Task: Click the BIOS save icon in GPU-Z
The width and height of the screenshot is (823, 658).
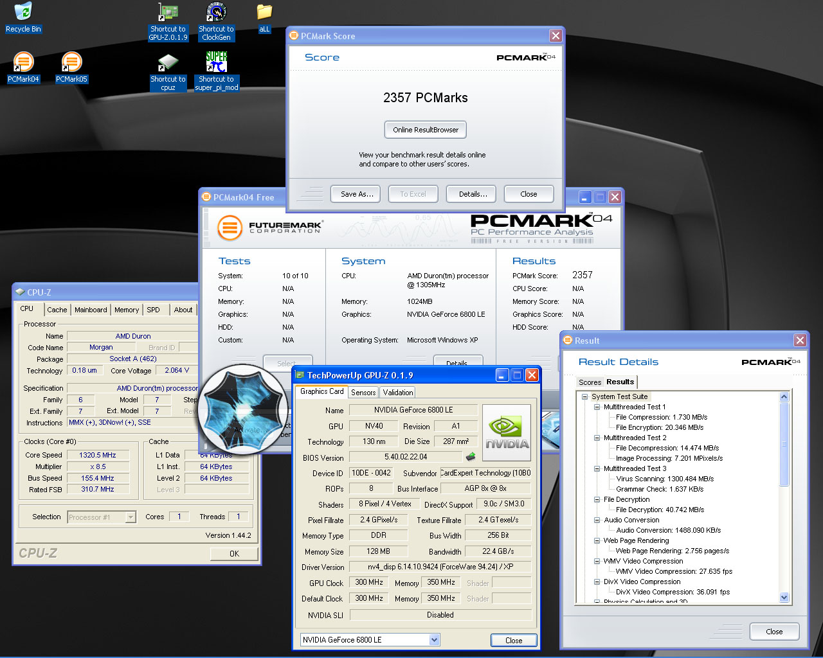Action: [x=471, y=457]
